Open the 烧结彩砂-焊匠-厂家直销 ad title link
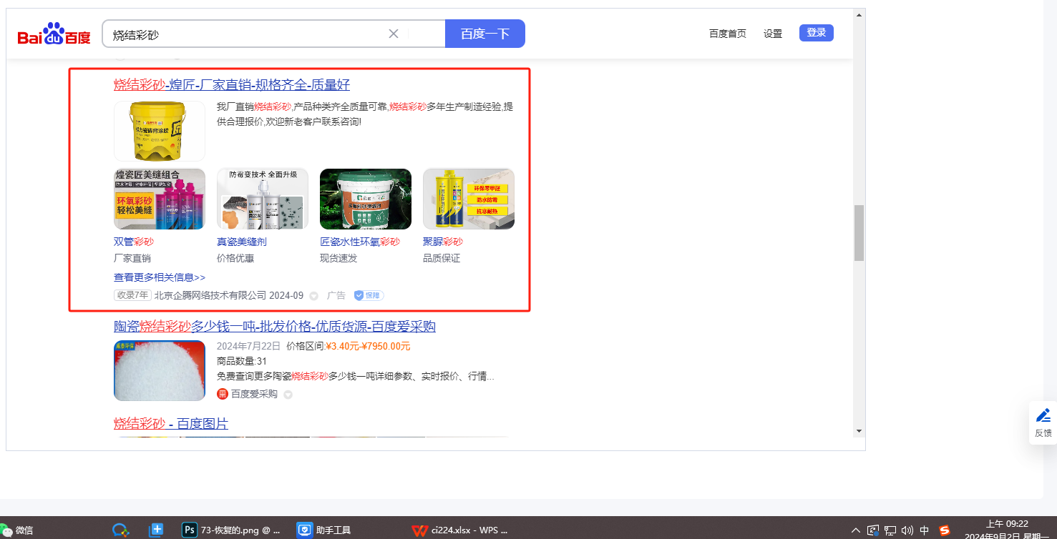Viewport: 1057px width, 539px height. click(x=232, y=84)
